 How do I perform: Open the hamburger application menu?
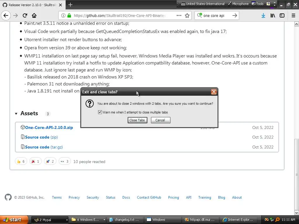pos(293,15)
